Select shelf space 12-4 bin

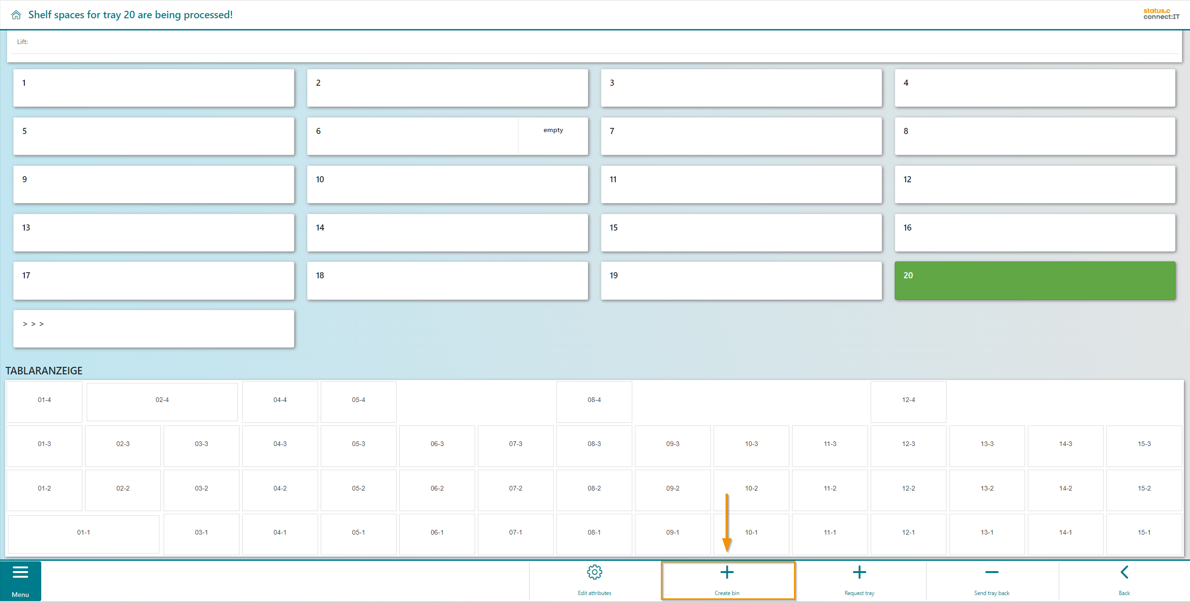pyautogui.click(x=908, y=401)
